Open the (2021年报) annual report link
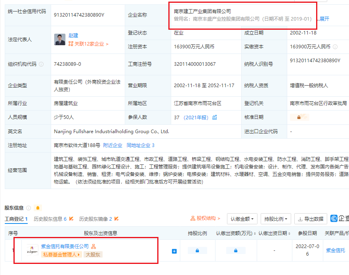This screenshot has height=275, width=349. (196, 117)
